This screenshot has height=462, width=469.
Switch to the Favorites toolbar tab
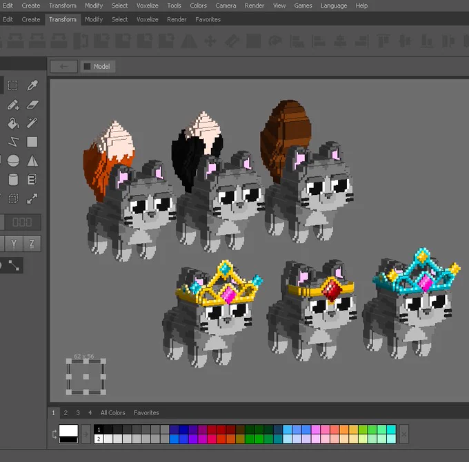pos(208,20)
